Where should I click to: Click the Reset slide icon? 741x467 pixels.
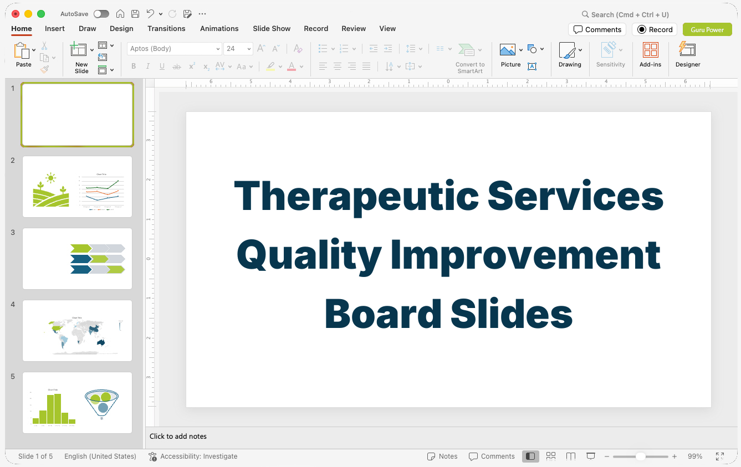pyautogui.click(x=103, y=57)
